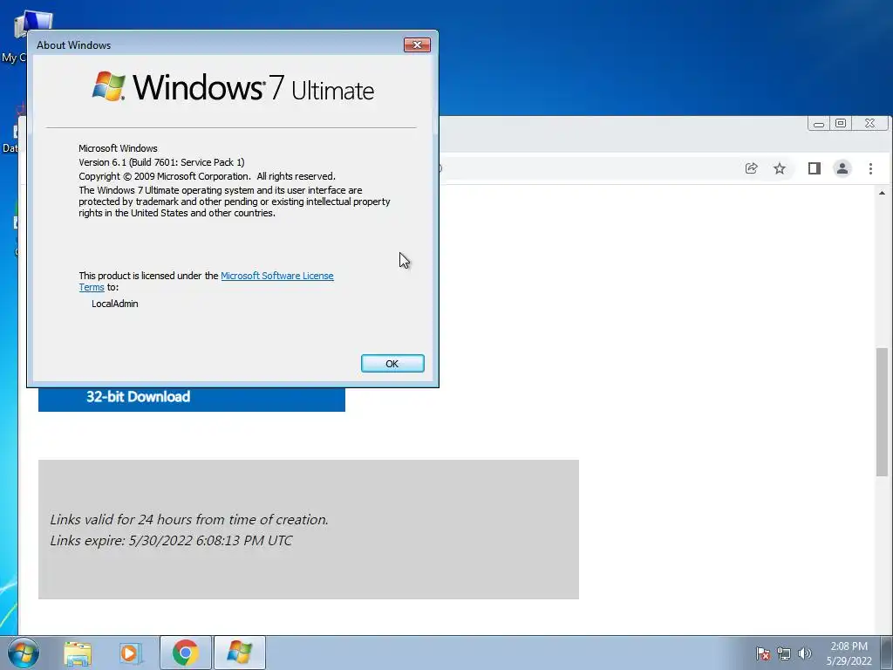Switch to Chrome in taskbar
Viewport: 893px width, 670px height.
point(185,653)
